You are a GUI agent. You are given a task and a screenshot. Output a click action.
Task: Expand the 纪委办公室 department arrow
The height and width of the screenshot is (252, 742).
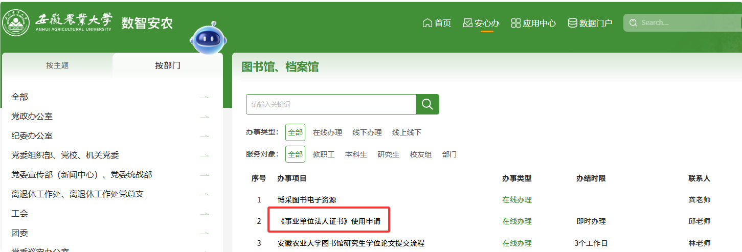pyautogui.click(x=205, y=136)
